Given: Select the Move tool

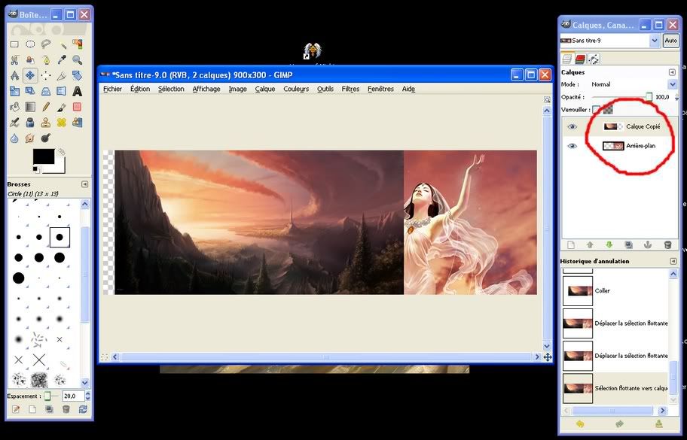Looking at the screenshot, I should coord(30,76).
